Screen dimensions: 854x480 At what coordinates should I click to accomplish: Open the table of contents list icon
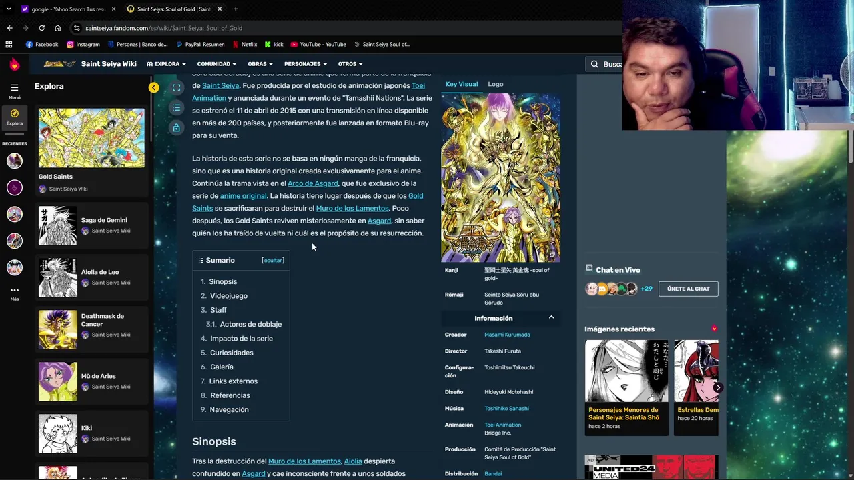[176, 107]
